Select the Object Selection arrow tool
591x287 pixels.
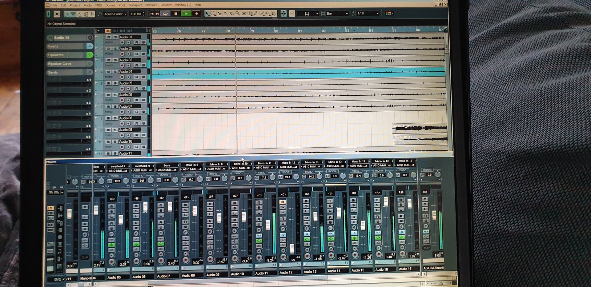(x=207, y=14)
